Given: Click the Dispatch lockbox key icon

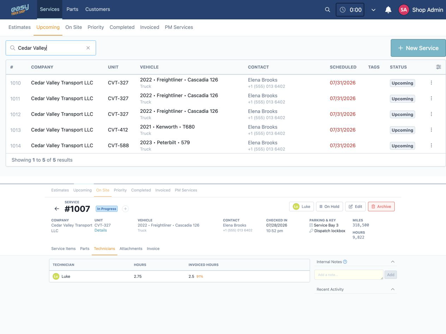Looking at the screenshot, I should coord(311,231).
